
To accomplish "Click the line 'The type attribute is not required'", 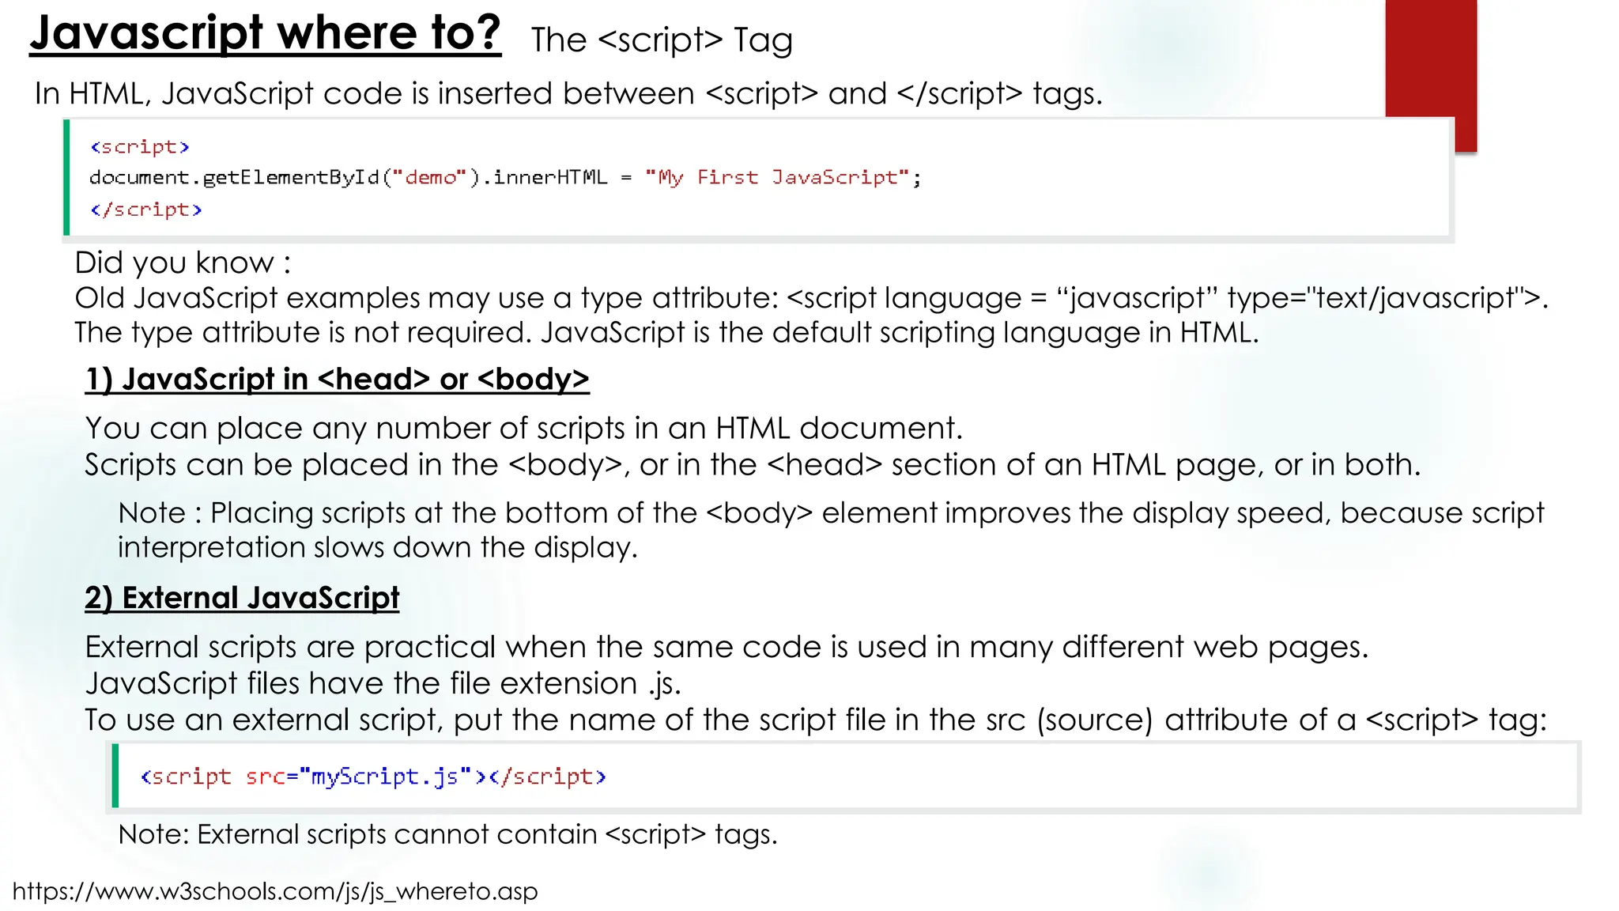I will pos(666,332).
